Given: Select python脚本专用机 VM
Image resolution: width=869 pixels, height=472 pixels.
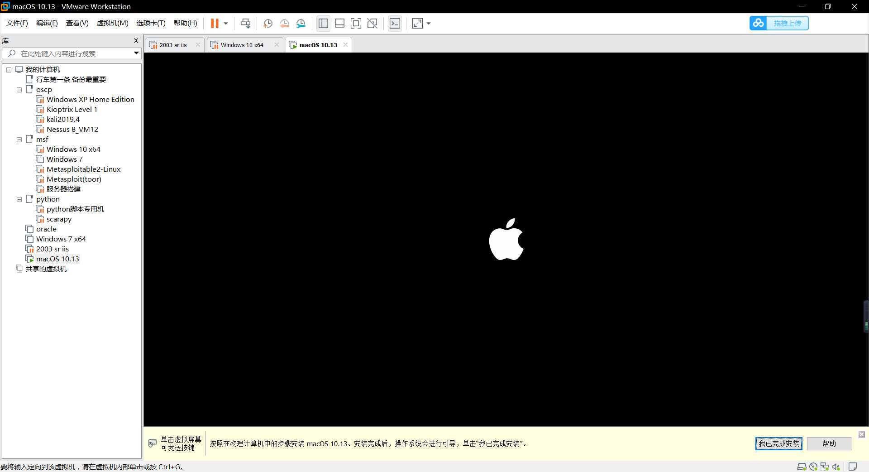Looking at the screenshot, I should (x=75, y=209).
